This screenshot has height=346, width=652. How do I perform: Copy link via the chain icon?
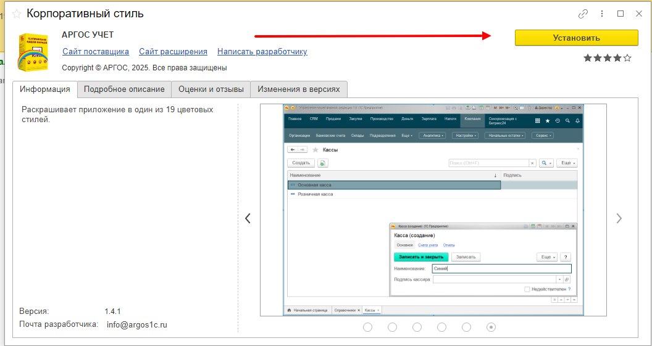pos(583,14)
